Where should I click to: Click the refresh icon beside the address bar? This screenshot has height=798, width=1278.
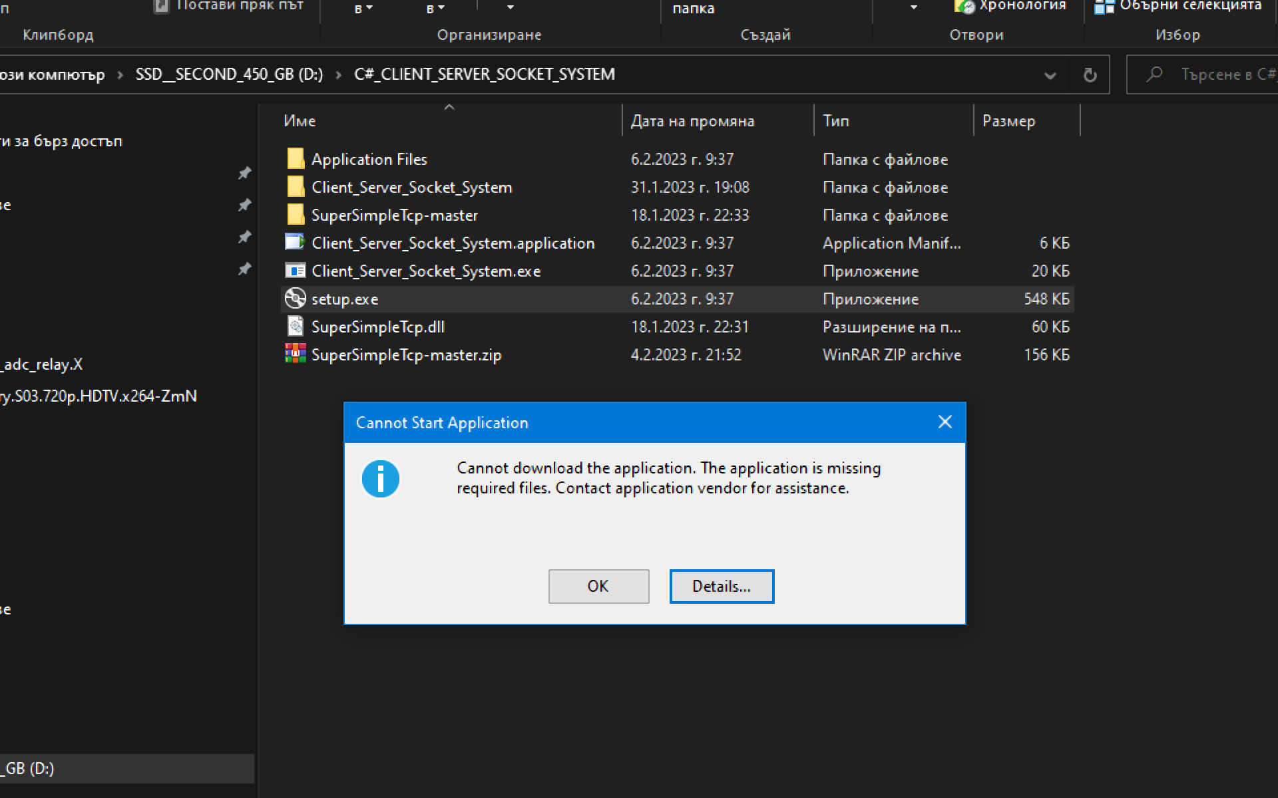click(x=1090, y=74)
